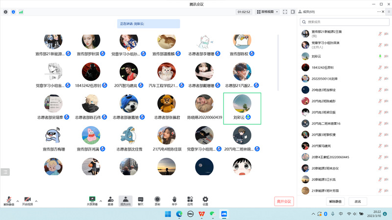Start recording with the 录制 icon
Image resolution: width=392 pixels, height=220 pixels.
coord(157,199)
